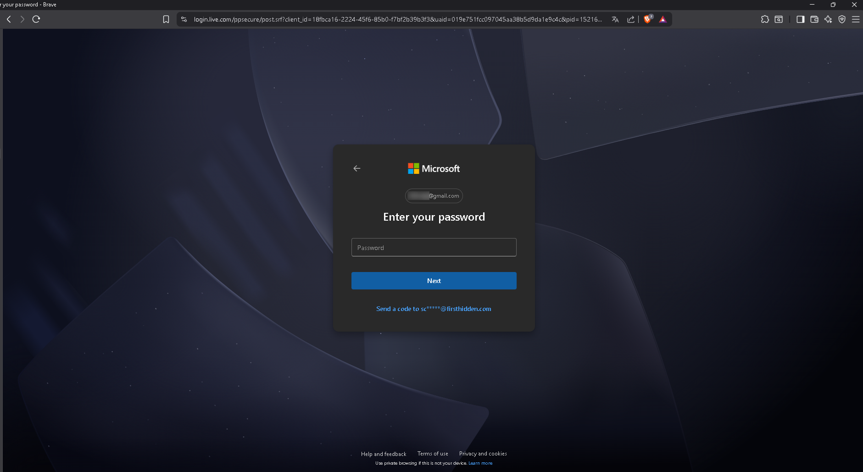This screenshot has height=472, width=863.
Task: Send a code to firsthidden.com email
Action: pos(434,309)
